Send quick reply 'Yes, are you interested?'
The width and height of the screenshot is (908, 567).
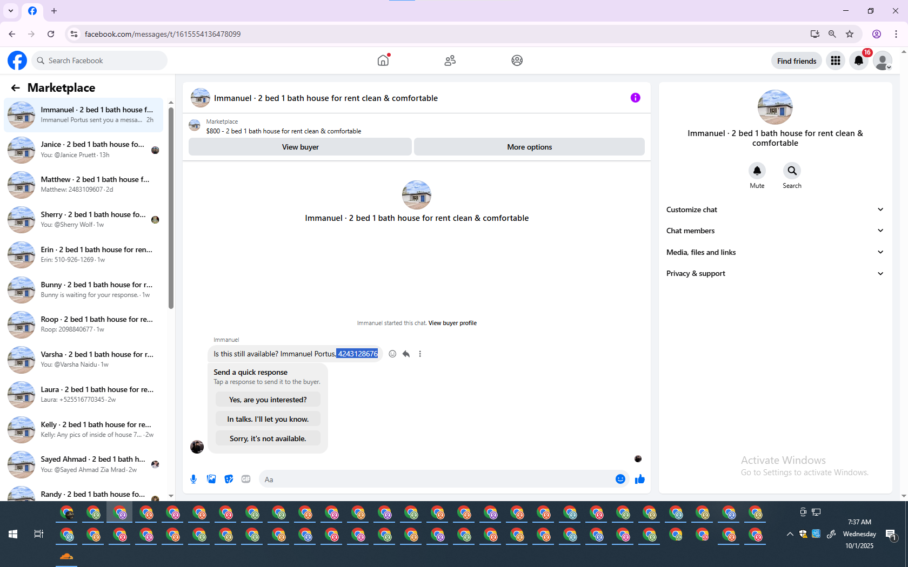point(268,400)
